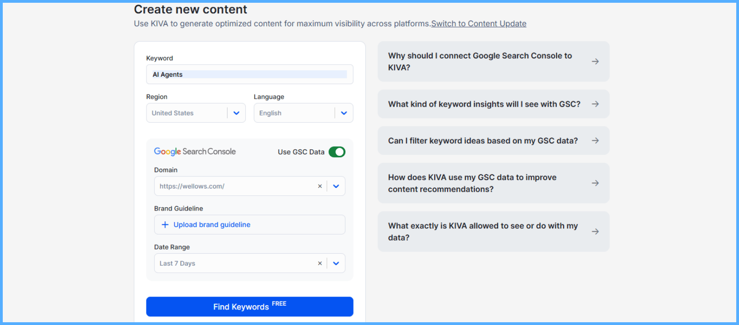Open the Region dropdown chevron
This screenshot has height=325, width=739.
click(x=236, y=113)
